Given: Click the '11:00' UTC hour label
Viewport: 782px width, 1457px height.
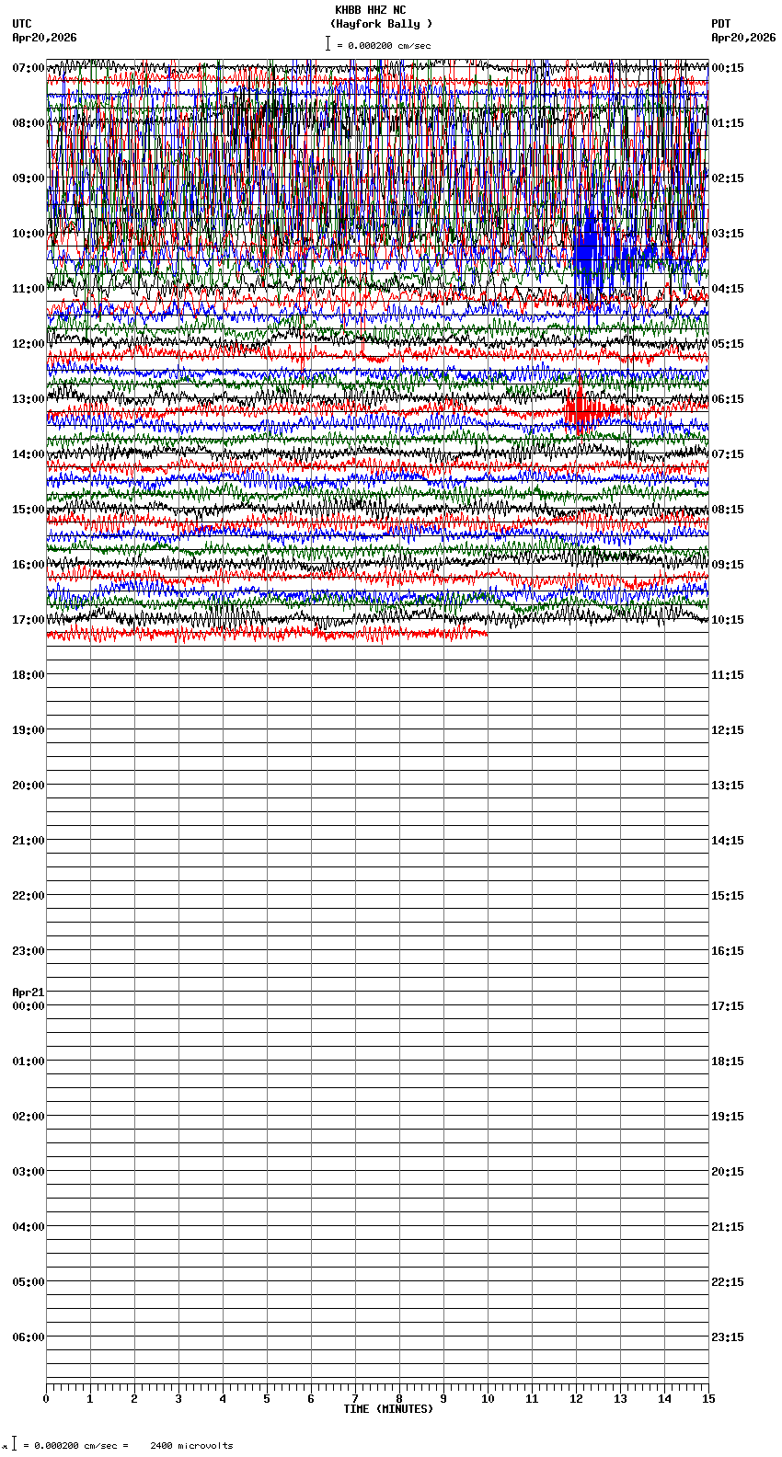Looking at the screenshot, I should (x=29, y=289).
